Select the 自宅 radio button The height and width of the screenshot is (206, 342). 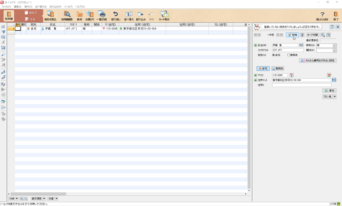pyautogui.click(x=273, y=55)
